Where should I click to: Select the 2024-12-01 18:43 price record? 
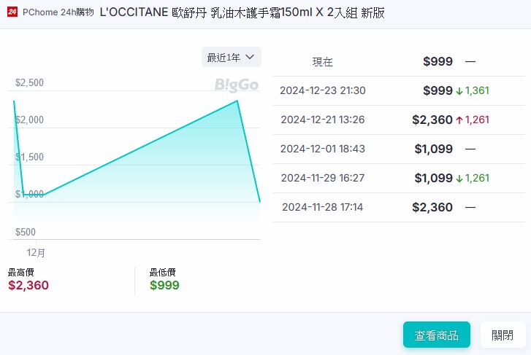(x=323, y=149)
